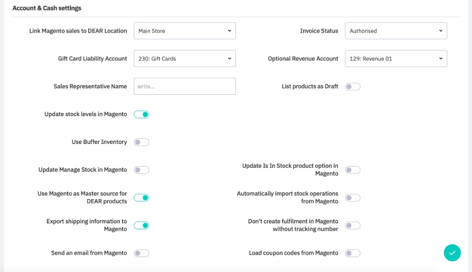Click the Account & Cash settings heading
This screenshot has width=472, height=272.
tap(47, 8)
